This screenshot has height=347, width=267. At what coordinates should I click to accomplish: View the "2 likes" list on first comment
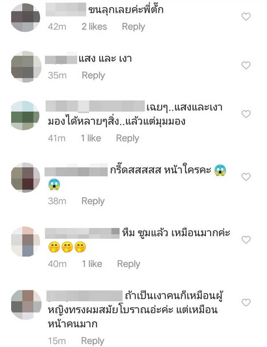[x=94, y=27]
